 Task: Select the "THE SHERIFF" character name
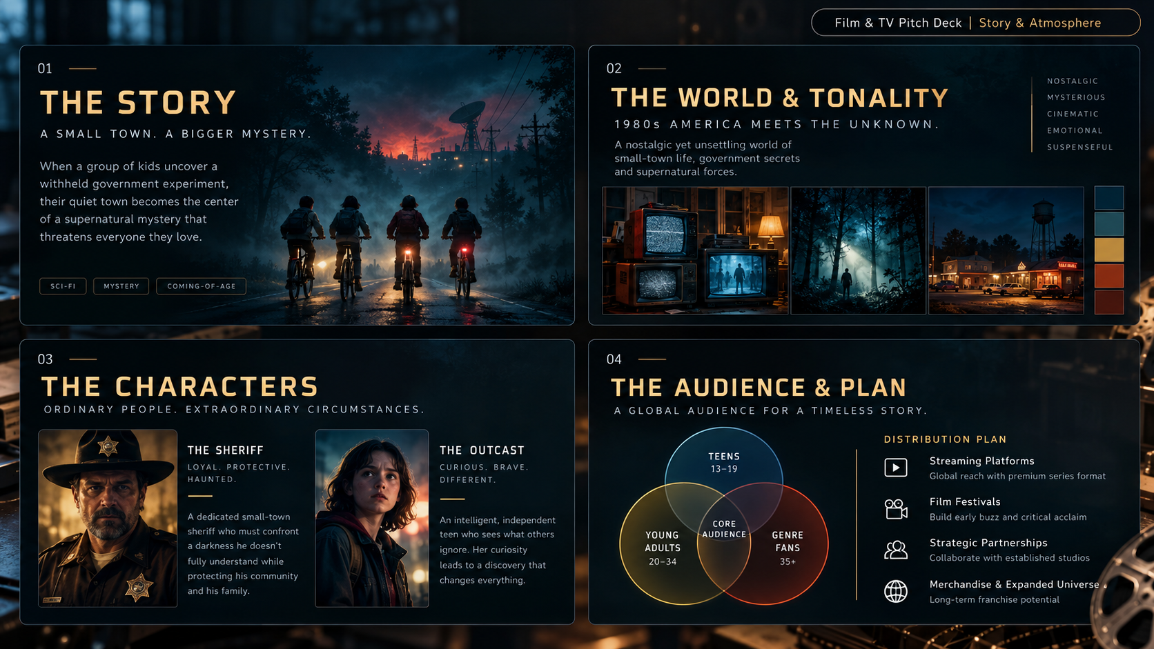coord(226,450)
